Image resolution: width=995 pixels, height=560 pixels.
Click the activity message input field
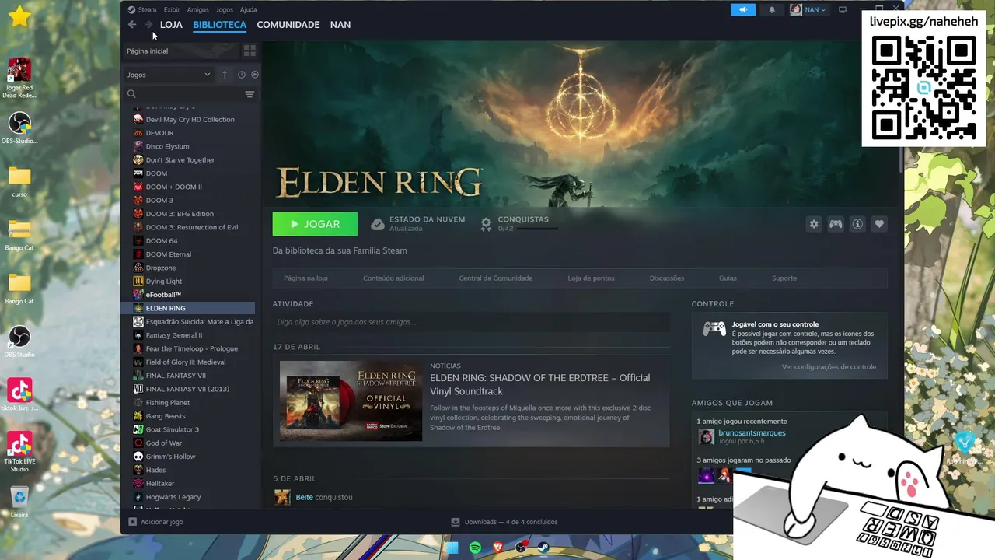point(470,322)
